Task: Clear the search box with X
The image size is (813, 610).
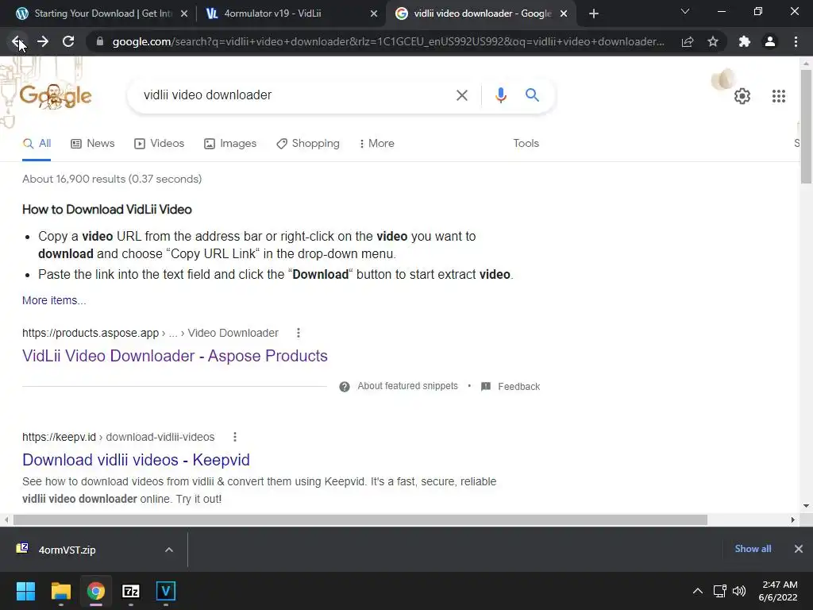Action: click(462, 95)
